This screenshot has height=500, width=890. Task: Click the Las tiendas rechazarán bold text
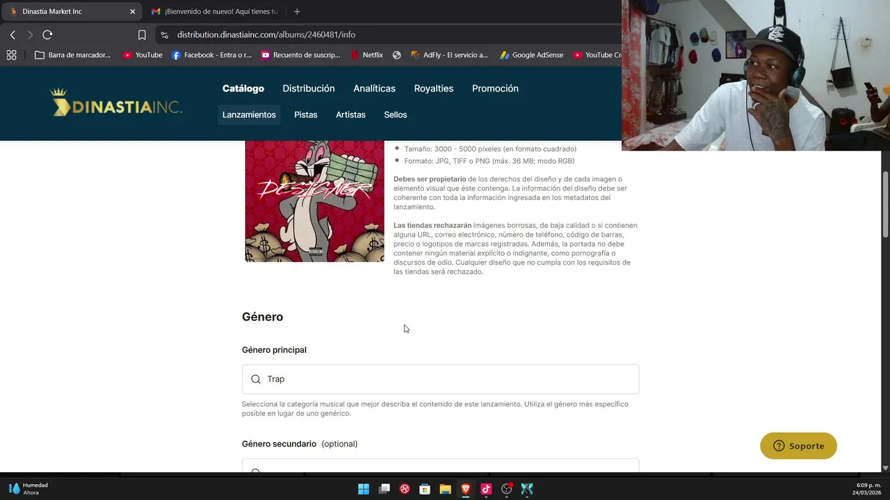pos(432,226)
